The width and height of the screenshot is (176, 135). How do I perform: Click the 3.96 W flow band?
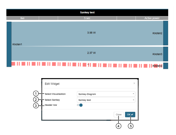[87, 33]
